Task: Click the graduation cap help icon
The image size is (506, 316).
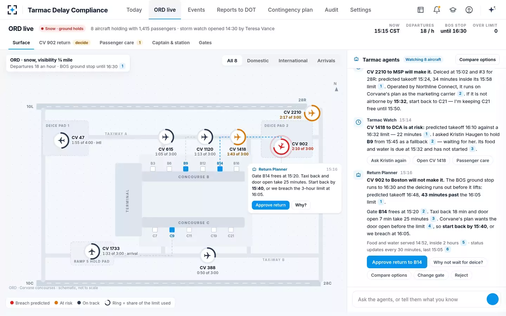Action: point(453,10)
